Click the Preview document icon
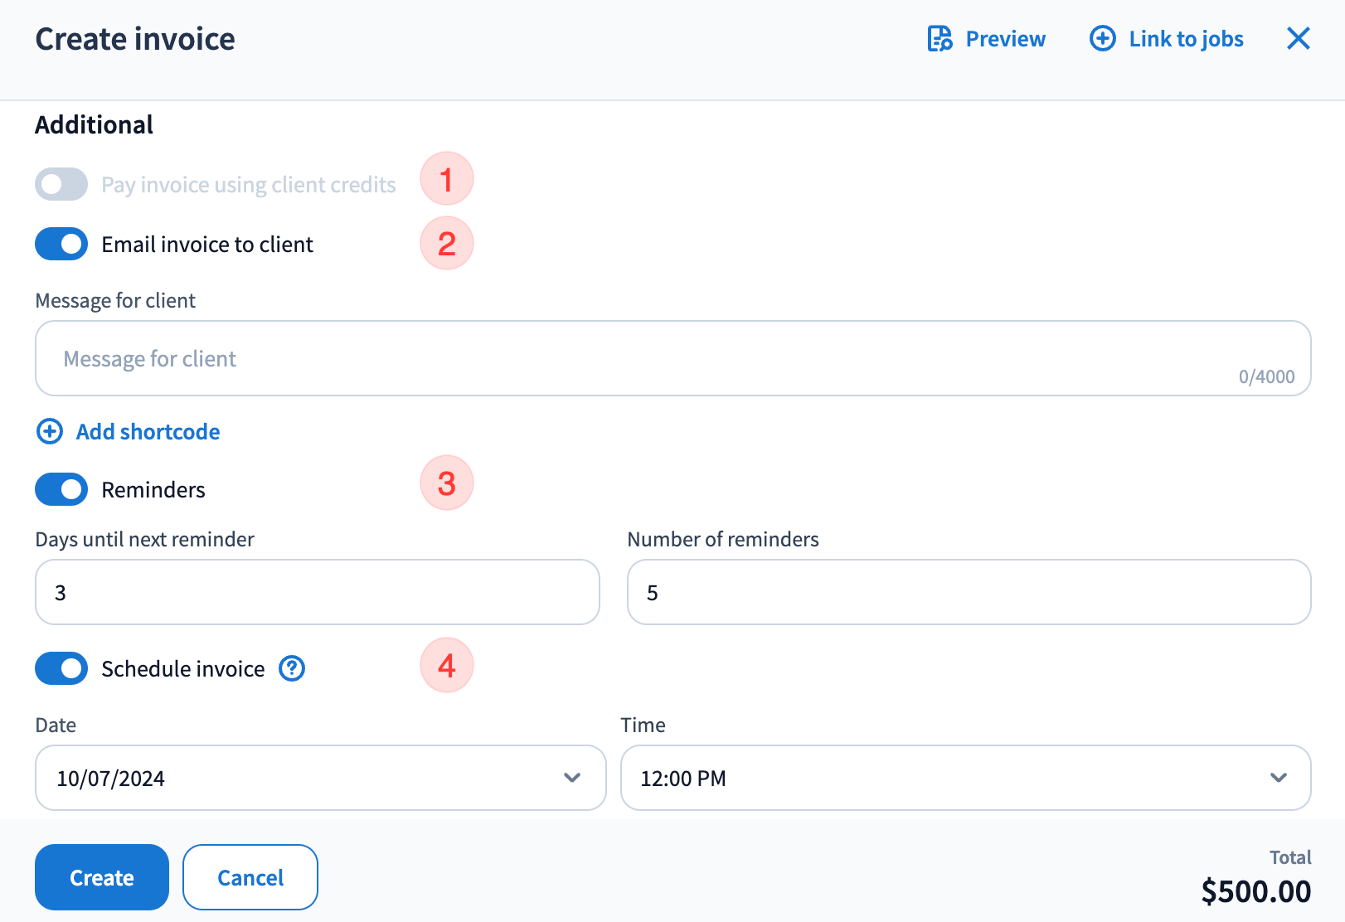Viewport: 1345px width, 922px height. [x=940, y=39]
